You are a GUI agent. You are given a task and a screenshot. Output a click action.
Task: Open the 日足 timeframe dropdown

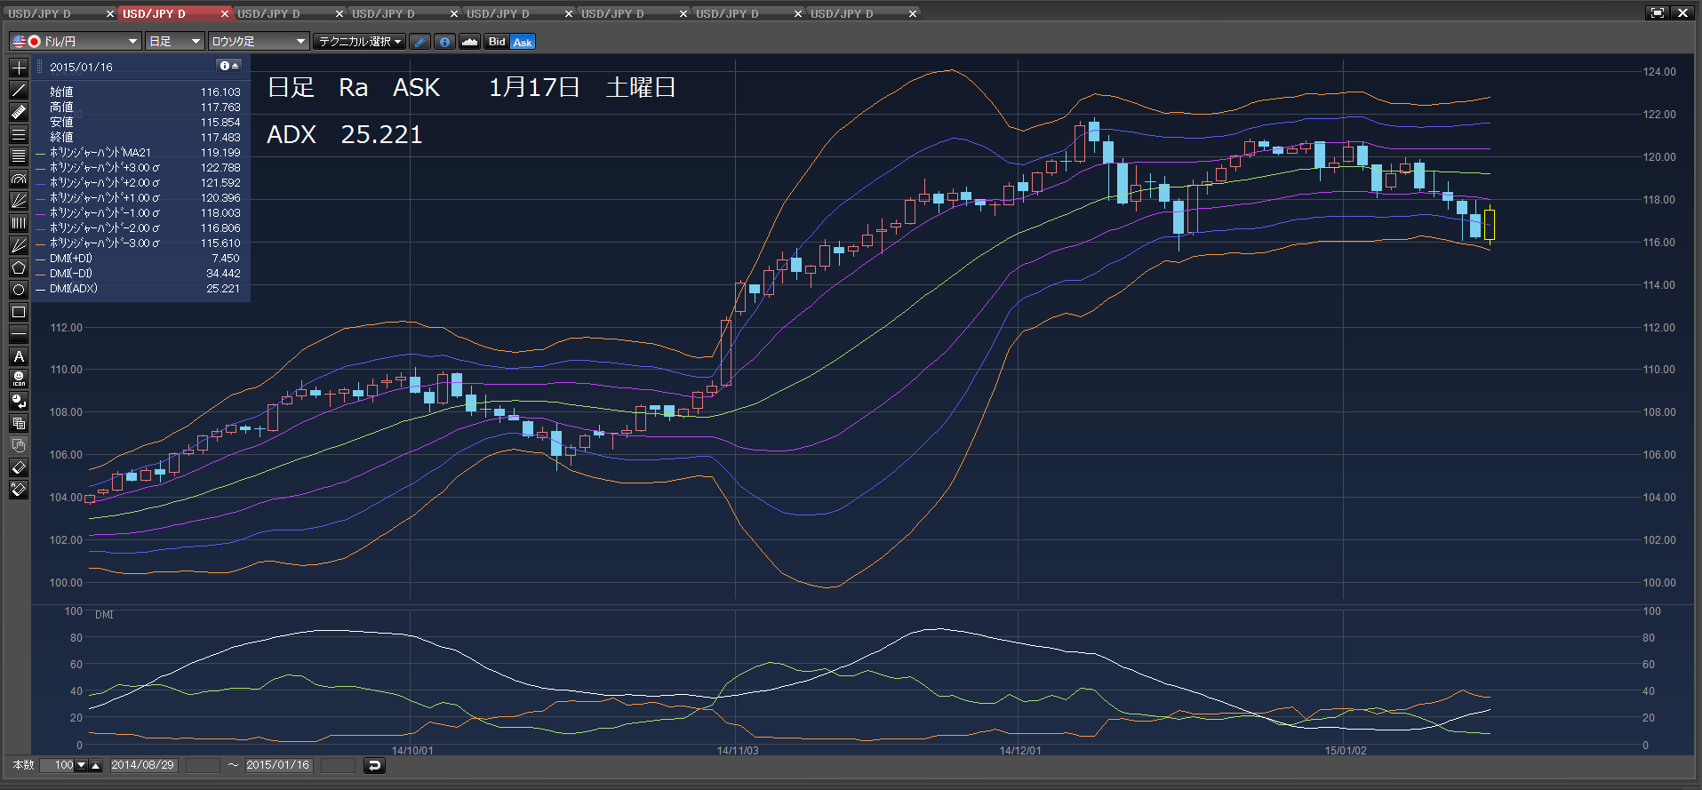tap(175, 42)
